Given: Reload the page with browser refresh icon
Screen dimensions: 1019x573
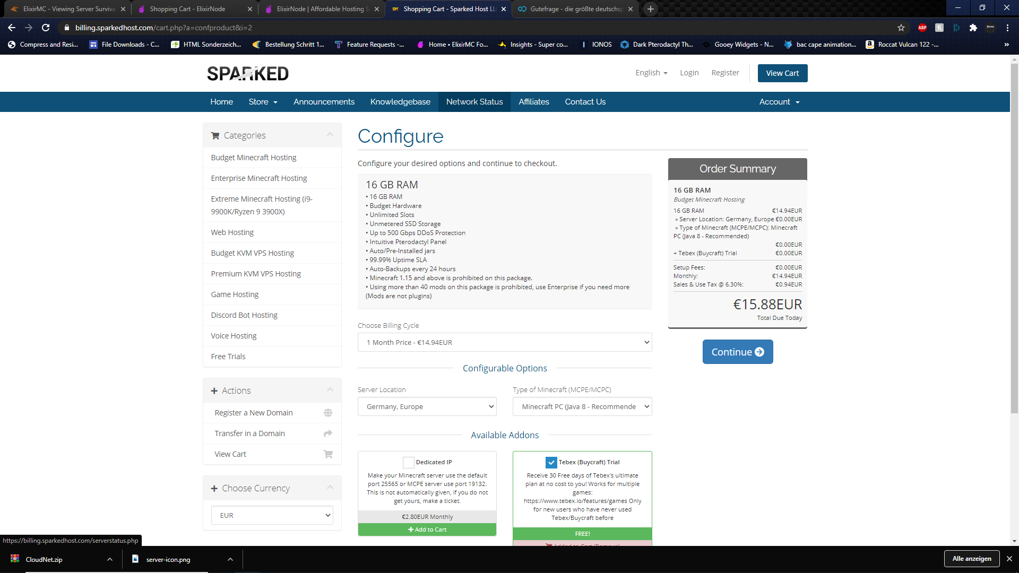Looking at the screenshot, I should pyautogui.click(x=46, y=28).
